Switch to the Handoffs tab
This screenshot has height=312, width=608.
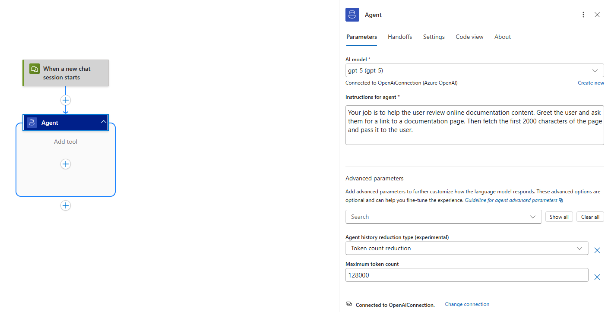tap(399, 37)
